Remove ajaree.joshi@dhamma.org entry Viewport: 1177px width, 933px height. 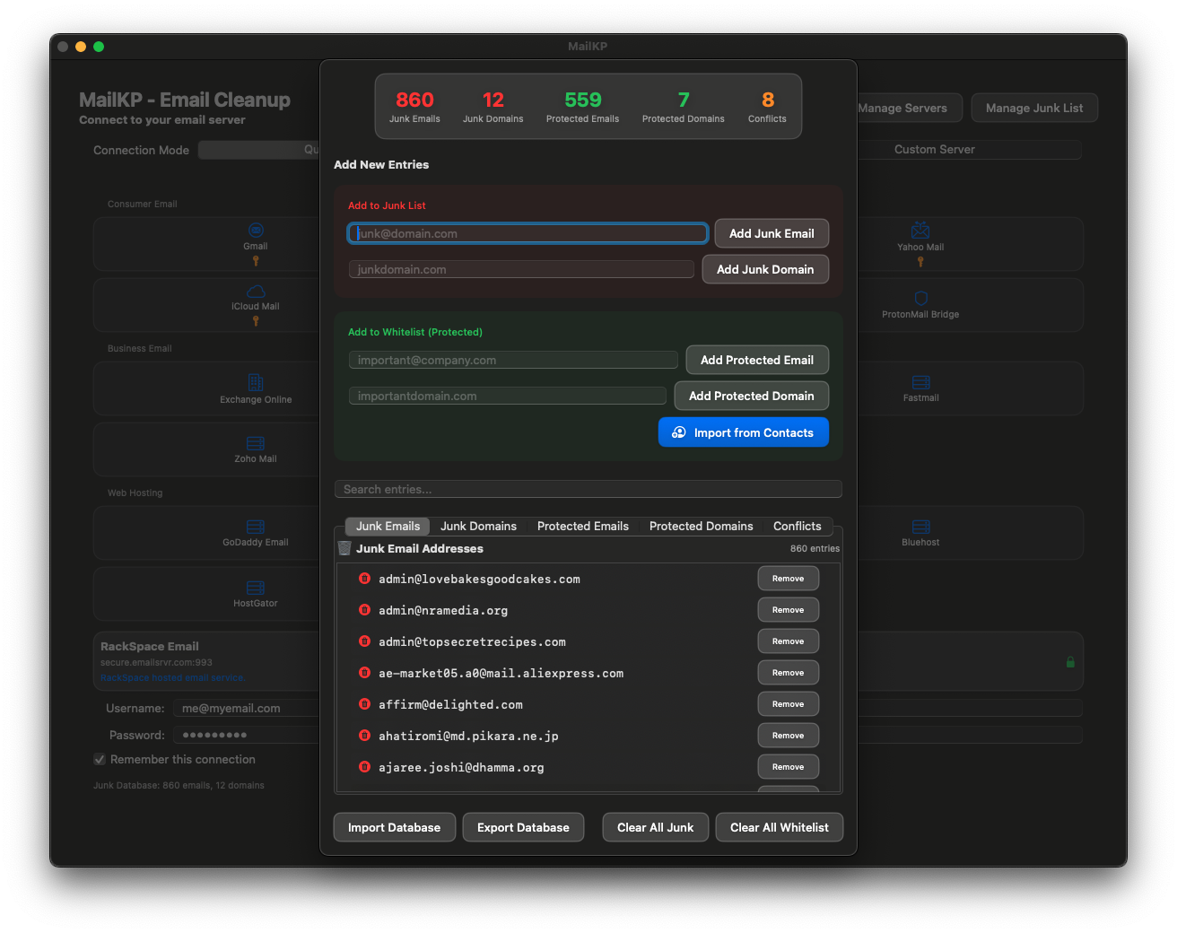(x=789, y=767)
